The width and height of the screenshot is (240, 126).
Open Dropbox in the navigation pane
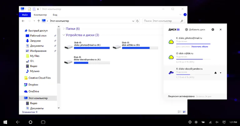(x=33, y=85)
